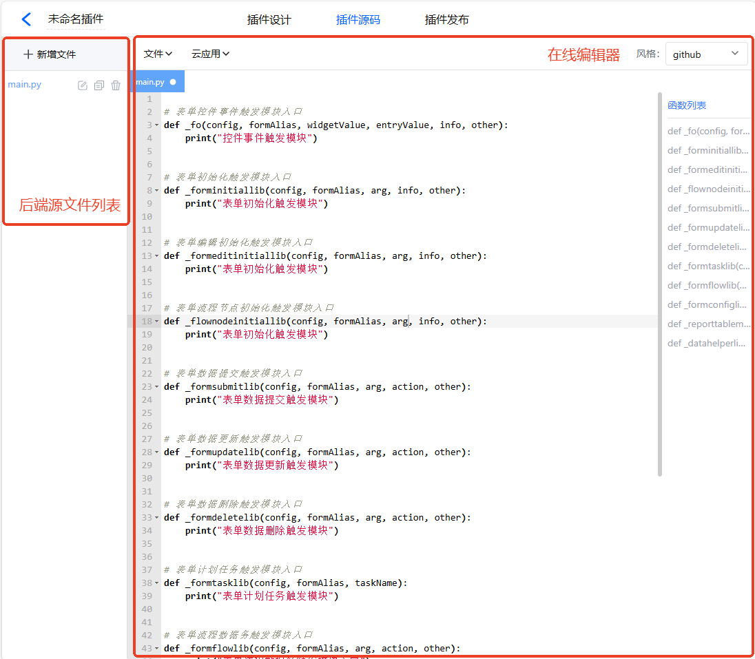The width and height of the screenshot is (755, 659).
Task: Open main.py in the file list
Action: click(25, 85)
